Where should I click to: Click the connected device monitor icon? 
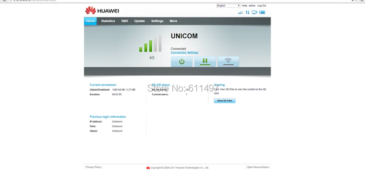coord(254,12)
